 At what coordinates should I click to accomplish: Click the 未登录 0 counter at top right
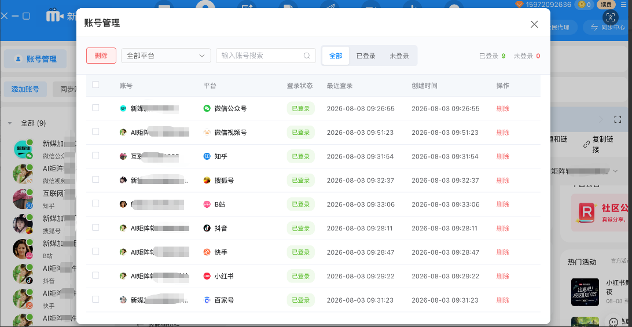527,56
